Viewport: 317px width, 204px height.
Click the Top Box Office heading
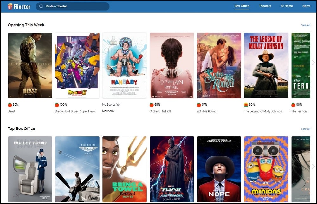22,129
